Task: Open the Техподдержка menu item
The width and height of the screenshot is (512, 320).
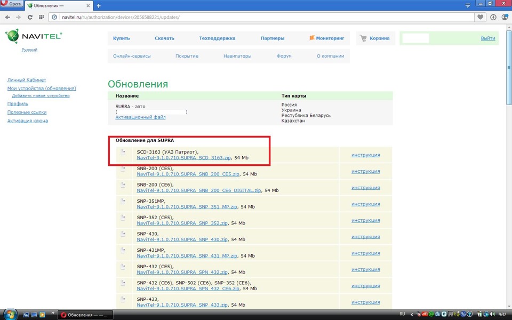Action: 217,38
